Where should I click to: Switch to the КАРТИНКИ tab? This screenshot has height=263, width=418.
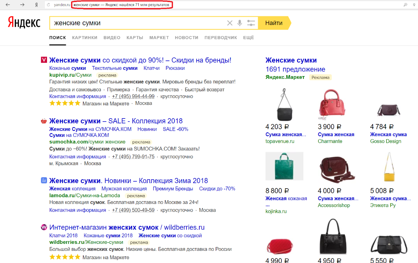(x=85, y=38)
